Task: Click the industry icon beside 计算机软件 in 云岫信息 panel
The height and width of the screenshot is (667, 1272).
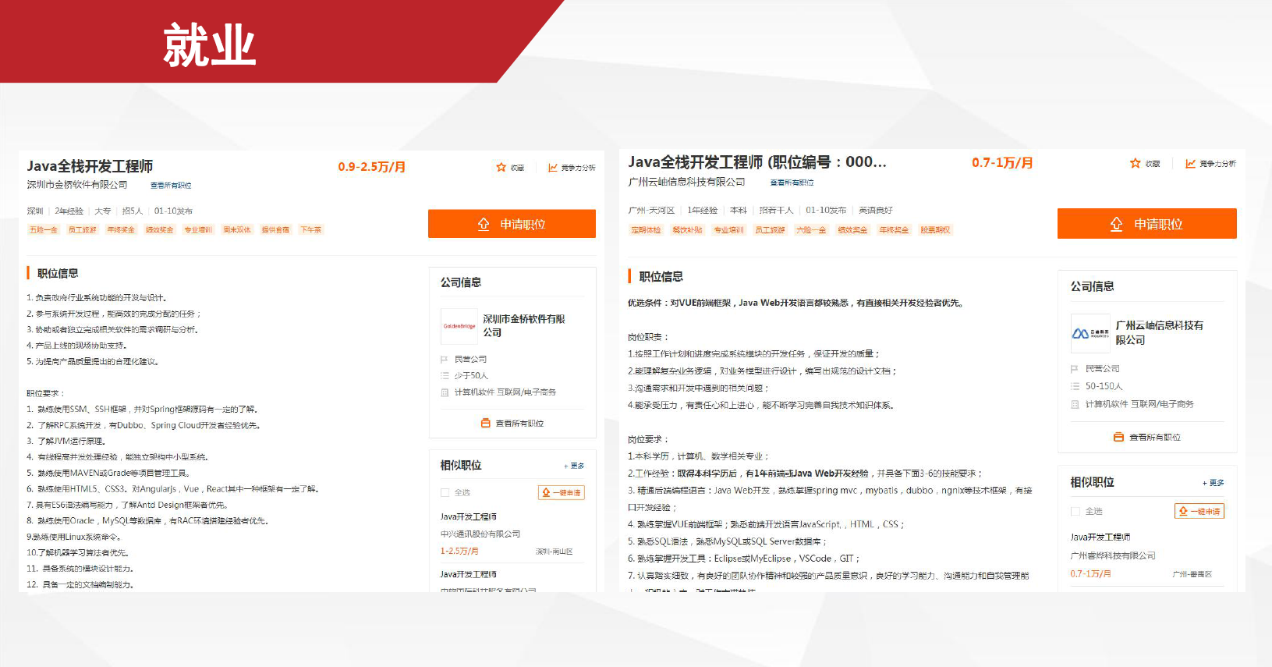Action: 1075,404
